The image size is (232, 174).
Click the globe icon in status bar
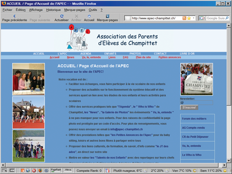click(x=28, y=170)
